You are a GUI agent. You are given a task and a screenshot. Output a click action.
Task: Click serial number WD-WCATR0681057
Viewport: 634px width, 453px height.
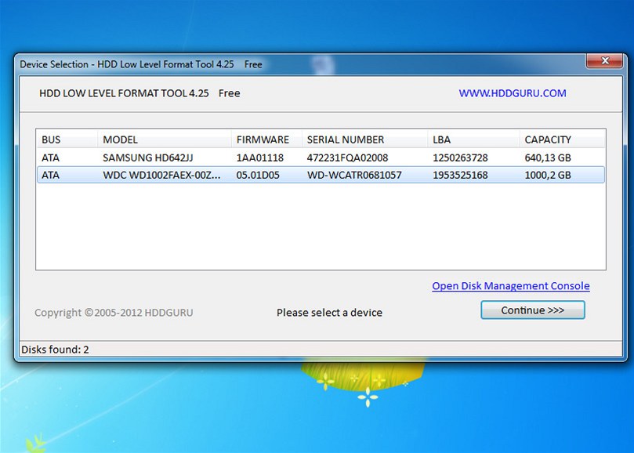pyautogui.click(x=354, y=175)
